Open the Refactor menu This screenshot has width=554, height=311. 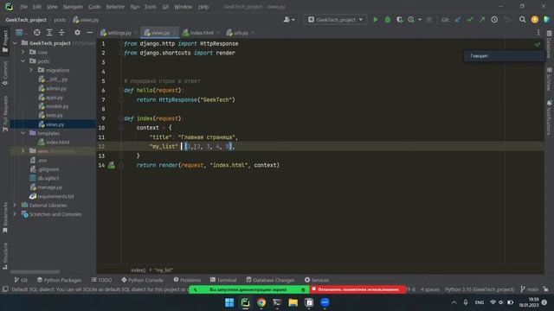(115, 7)
